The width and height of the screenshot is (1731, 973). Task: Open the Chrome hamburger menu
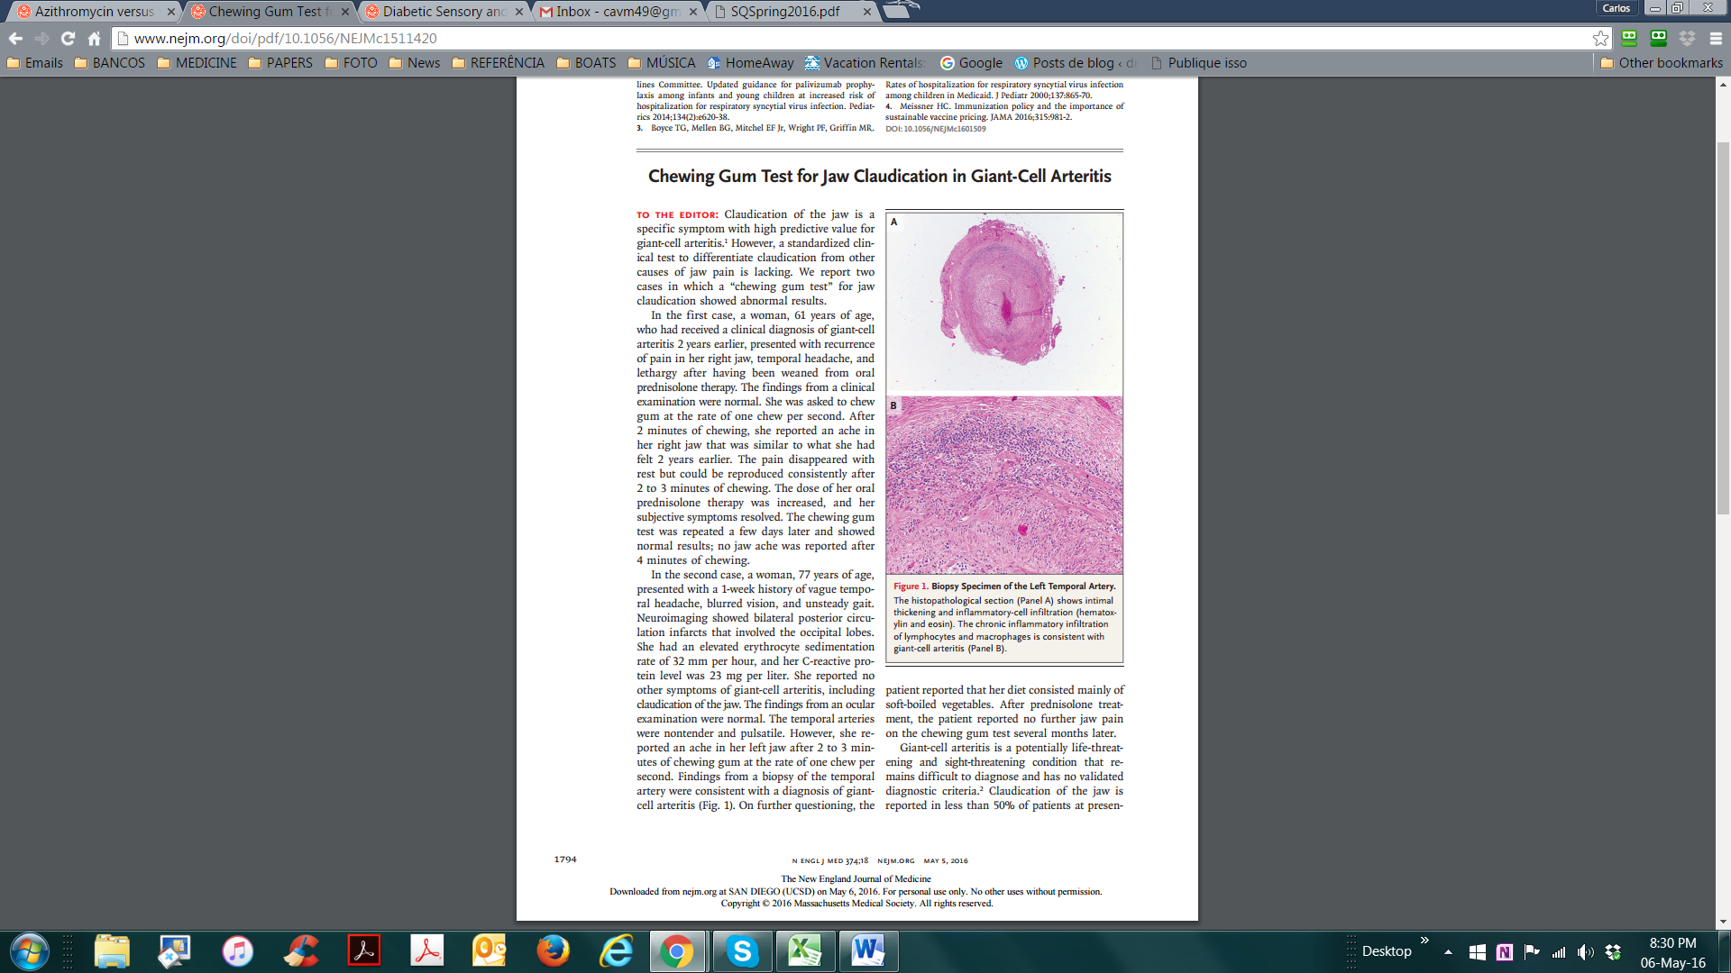tap(1716, 38)
